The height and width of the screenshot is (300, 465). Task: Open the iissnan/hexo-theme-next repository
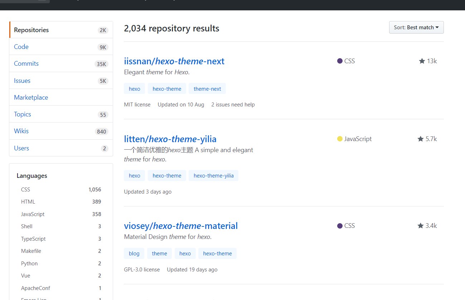tap(174, 61)
